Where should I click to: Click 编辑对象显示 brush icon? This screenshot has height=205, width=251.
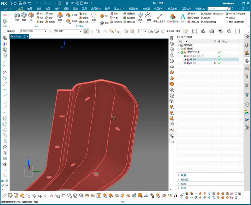(x=159, y=17)
